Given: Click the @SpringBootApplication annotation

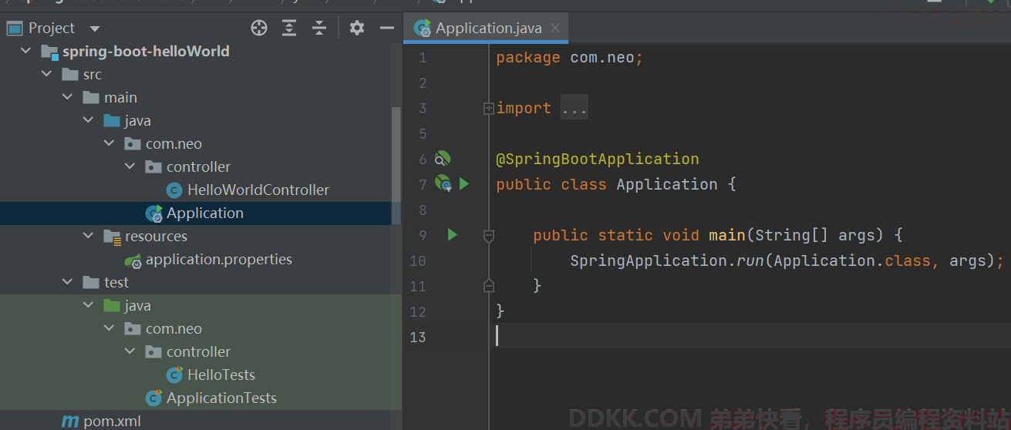Looking at the screenshot, I should coord(598,159).
